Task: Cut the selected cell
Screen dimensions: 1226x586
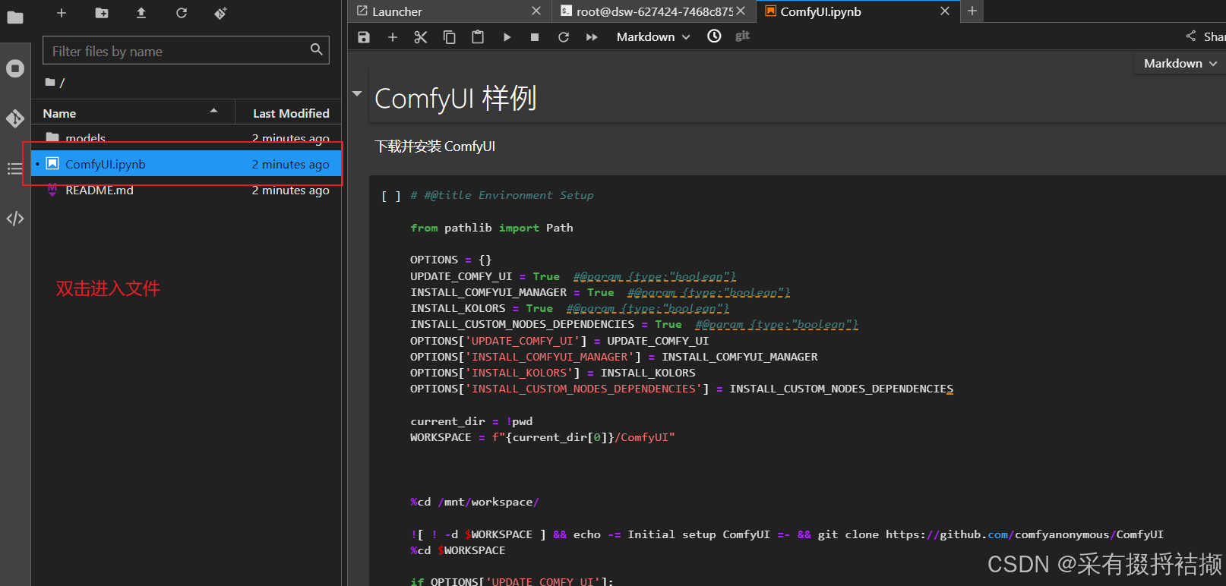Action: tap(421, 37)
